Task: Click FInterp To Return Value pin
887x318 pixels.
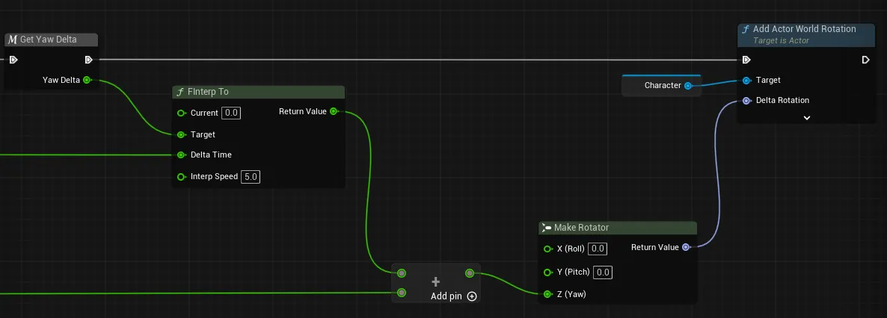Action: [334, 111]
